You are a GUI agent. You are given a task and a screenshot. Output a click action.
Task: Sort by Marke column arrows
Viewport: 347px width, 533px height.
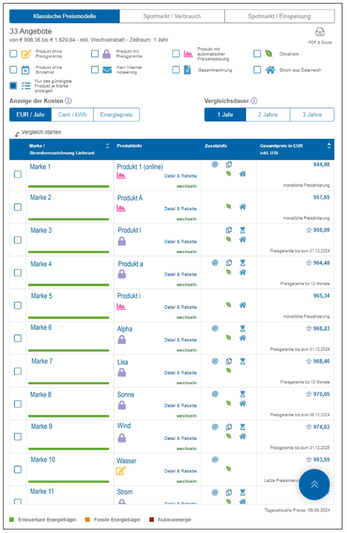coord(107,146)
